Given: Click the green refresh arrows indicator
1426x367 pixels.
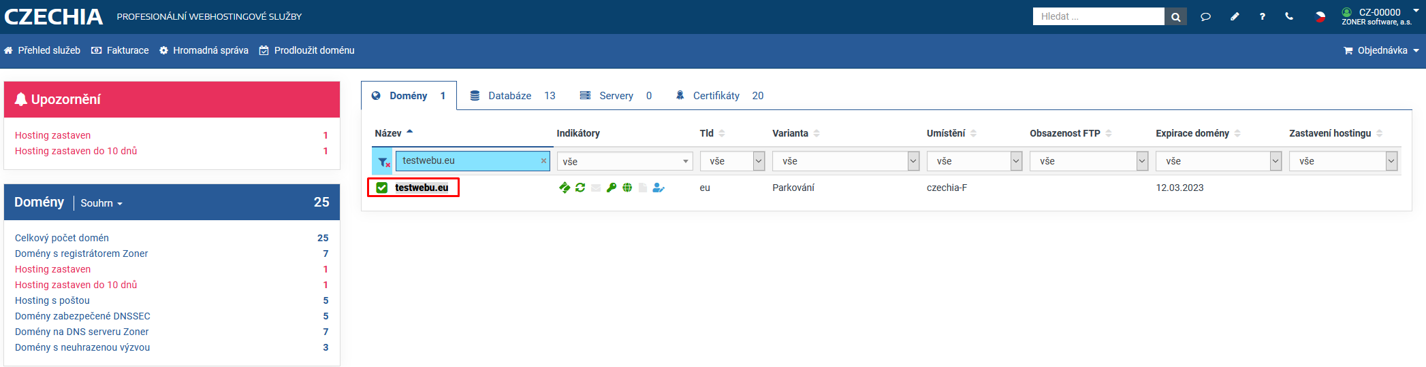Looking at the screenshot, I should click(580, 188).
